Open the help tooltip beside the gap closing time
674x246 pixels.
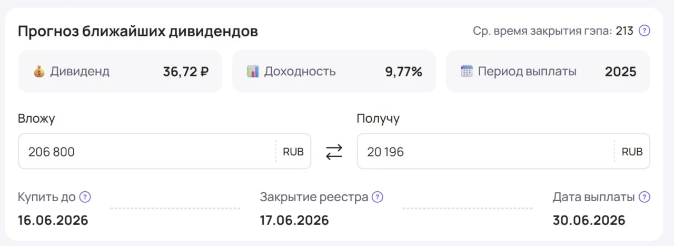coord(644,31)
